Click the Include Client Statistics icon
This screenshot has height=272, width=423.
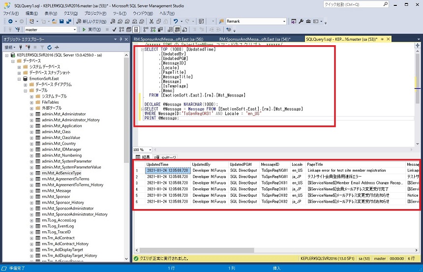(160, 30)
